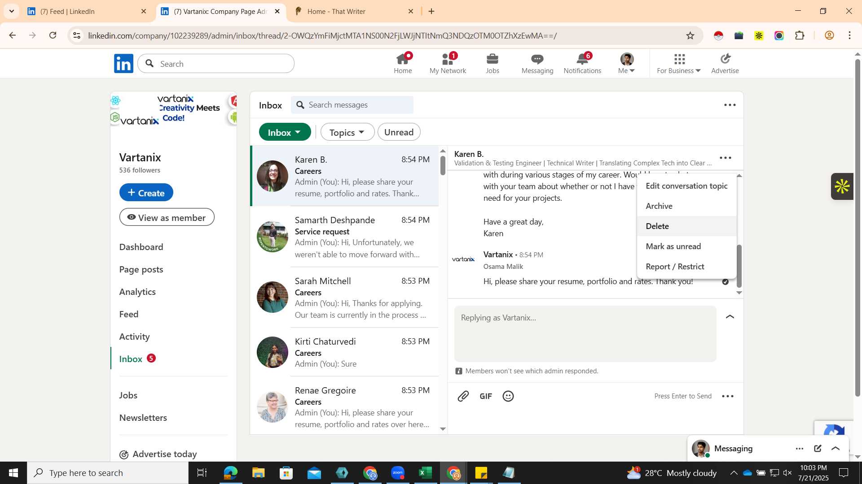Focus the Replying as Vartanix box
The width and height of the screenshot is (862, 484).
click(x=585, y=334)
